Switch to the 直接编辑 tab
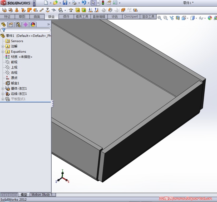Viewport: 217px width, 202px height. (x=99, y=17)
